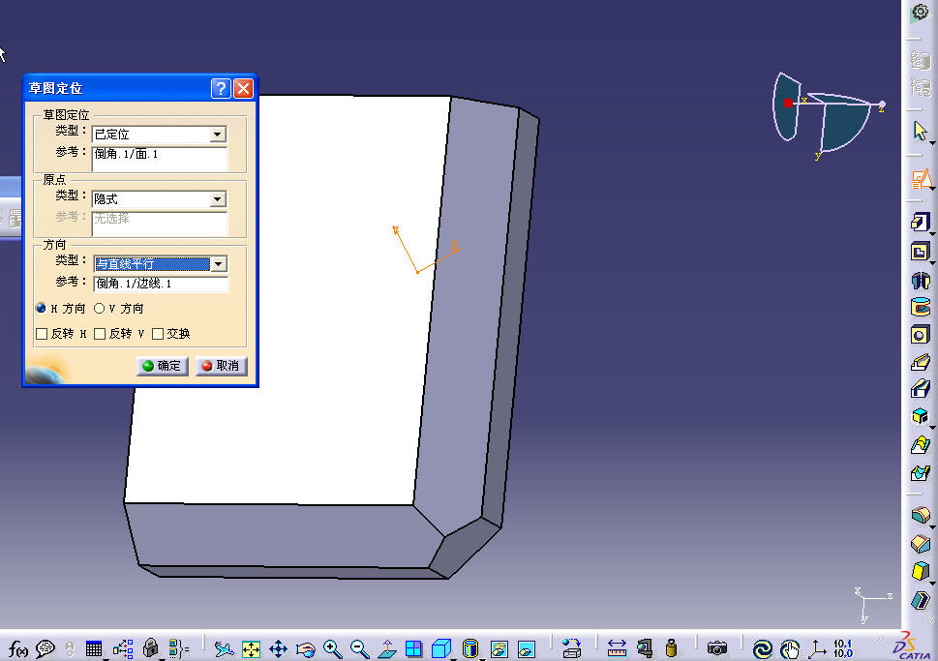
Task: Click the Sketcher icon in right toolbar
Action: click(x=922, y=178)
